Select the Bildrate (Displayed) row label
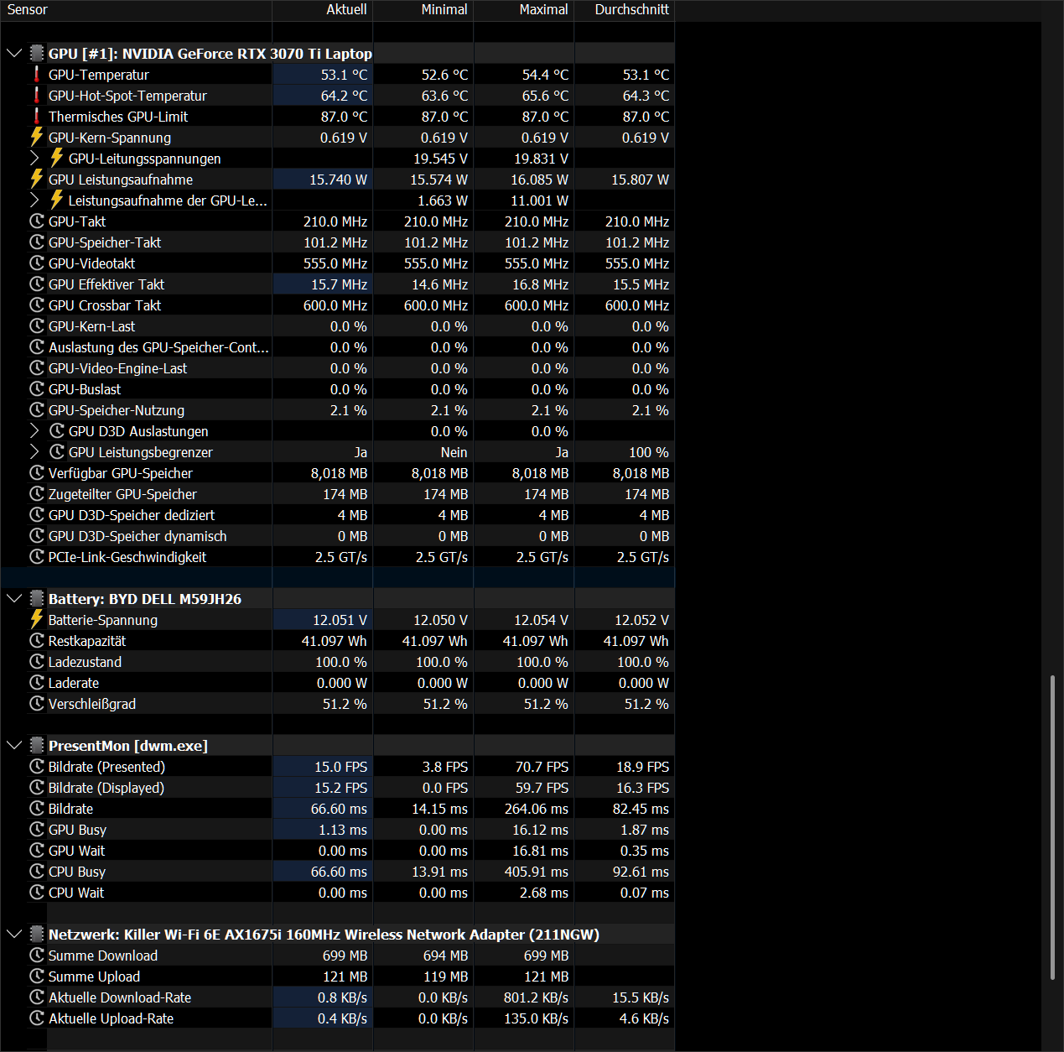This screenshot has width=1064, height=1052. pos(106,788)
